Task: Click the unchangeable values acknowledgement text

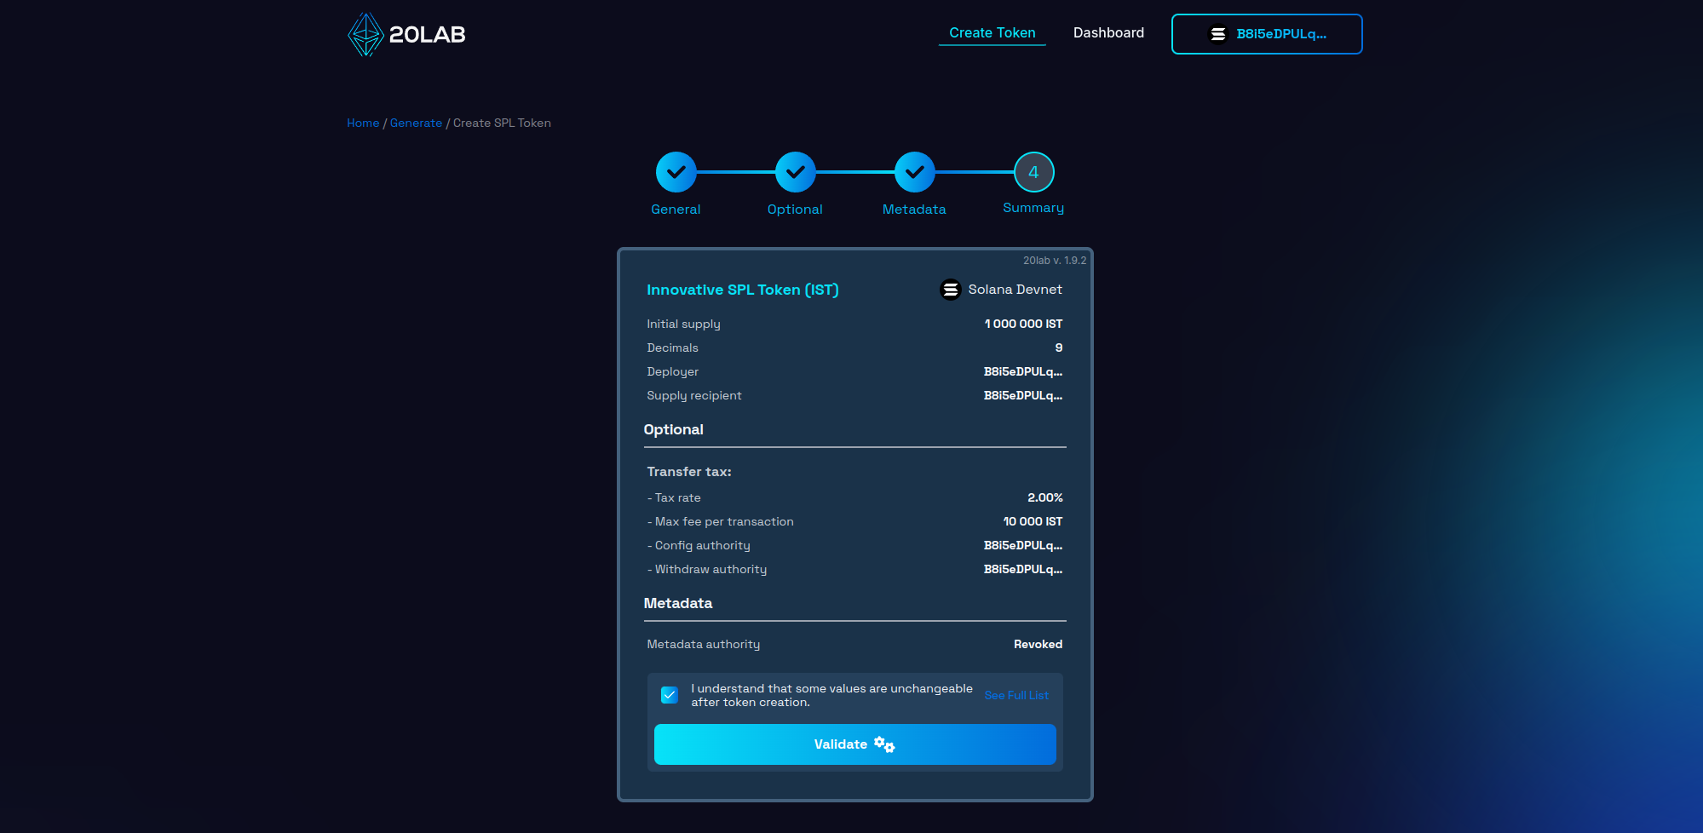Action: point(831,695)
